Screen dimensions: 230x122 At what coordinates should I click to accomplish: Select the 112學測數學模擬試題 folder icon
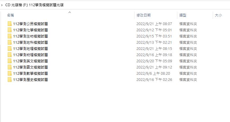10,73
